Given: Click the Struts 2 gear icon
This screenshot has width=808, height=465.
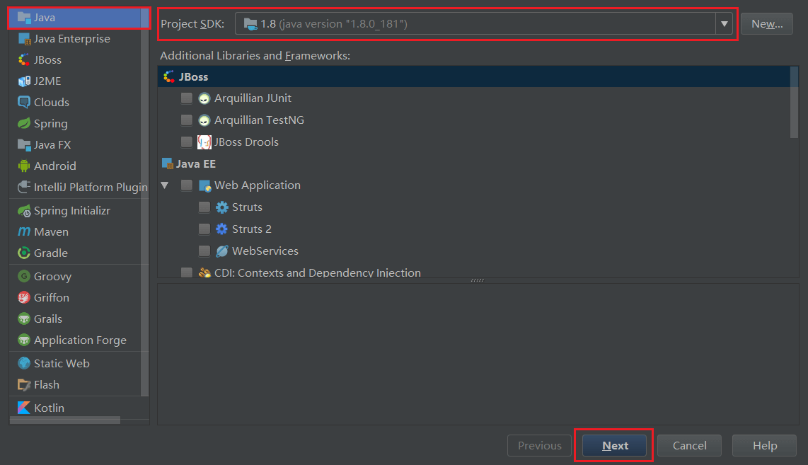Looking at the screenshot, I should pos(221,229).
